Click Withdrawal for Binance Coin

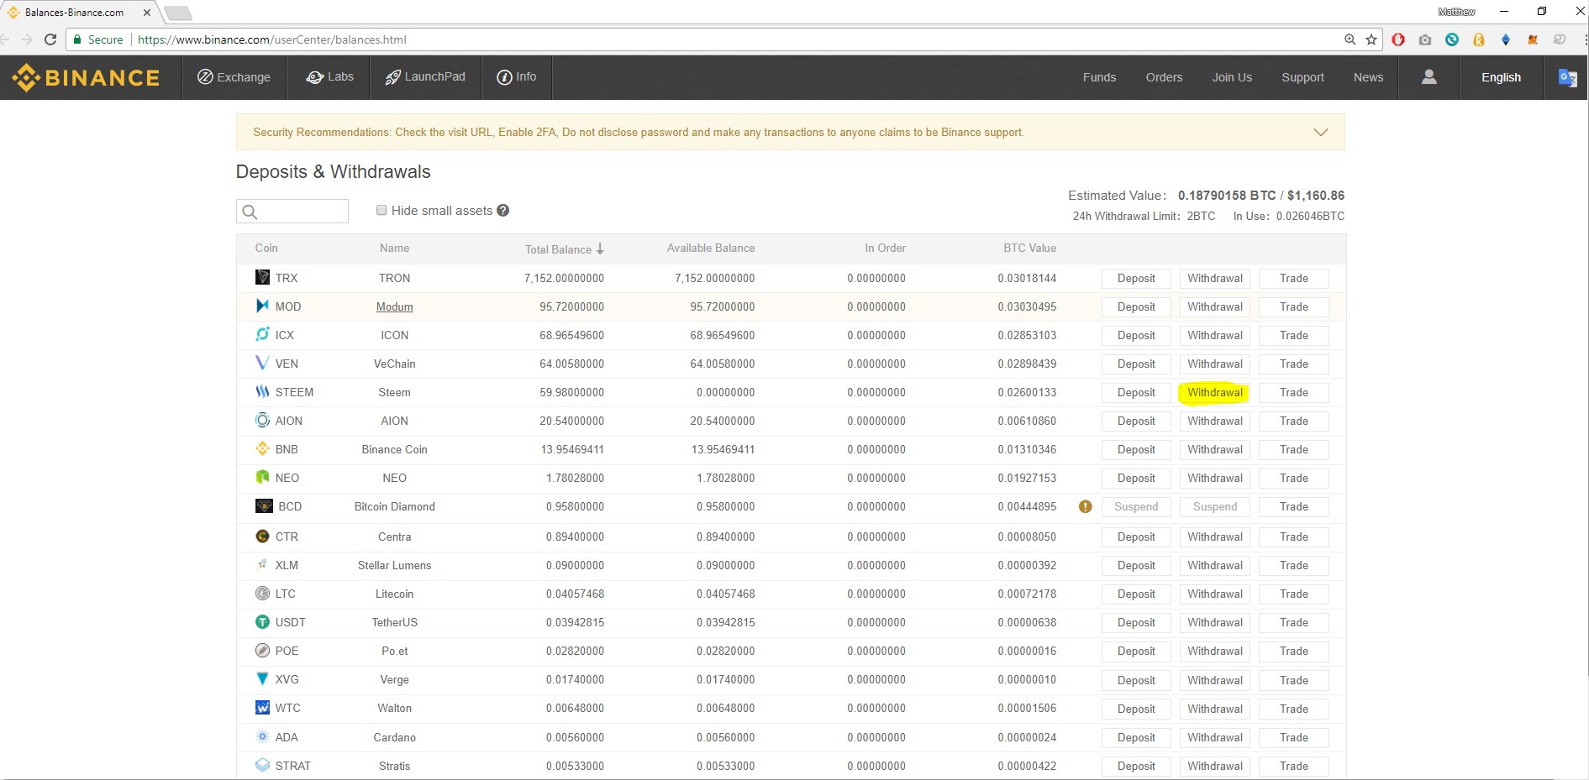pyautogui.click(x=1215, y=449)
